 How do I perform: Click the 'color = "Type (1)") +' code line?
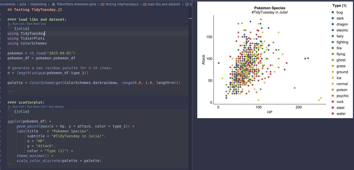coord(50,151)
